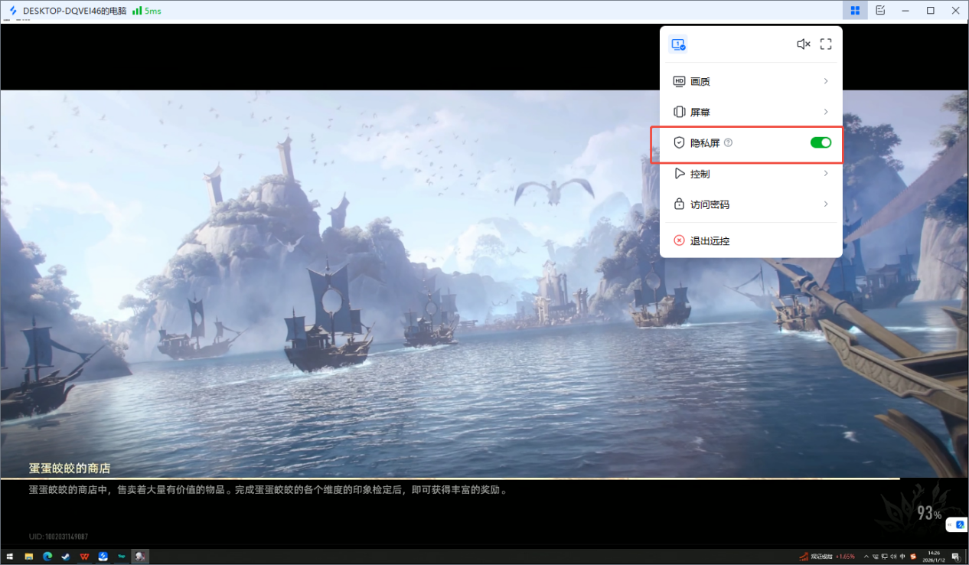969x565 pixels.
Task: Open WPS Office from the taskbar
Action: (x=84, y=556)
